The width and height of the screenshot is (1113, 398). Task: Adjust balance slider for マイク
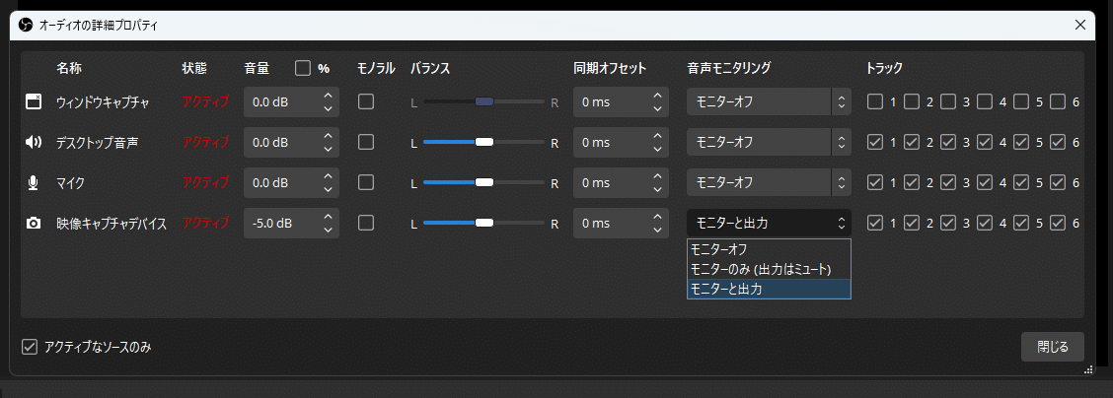pyautogui.click(x=484, y=182)
